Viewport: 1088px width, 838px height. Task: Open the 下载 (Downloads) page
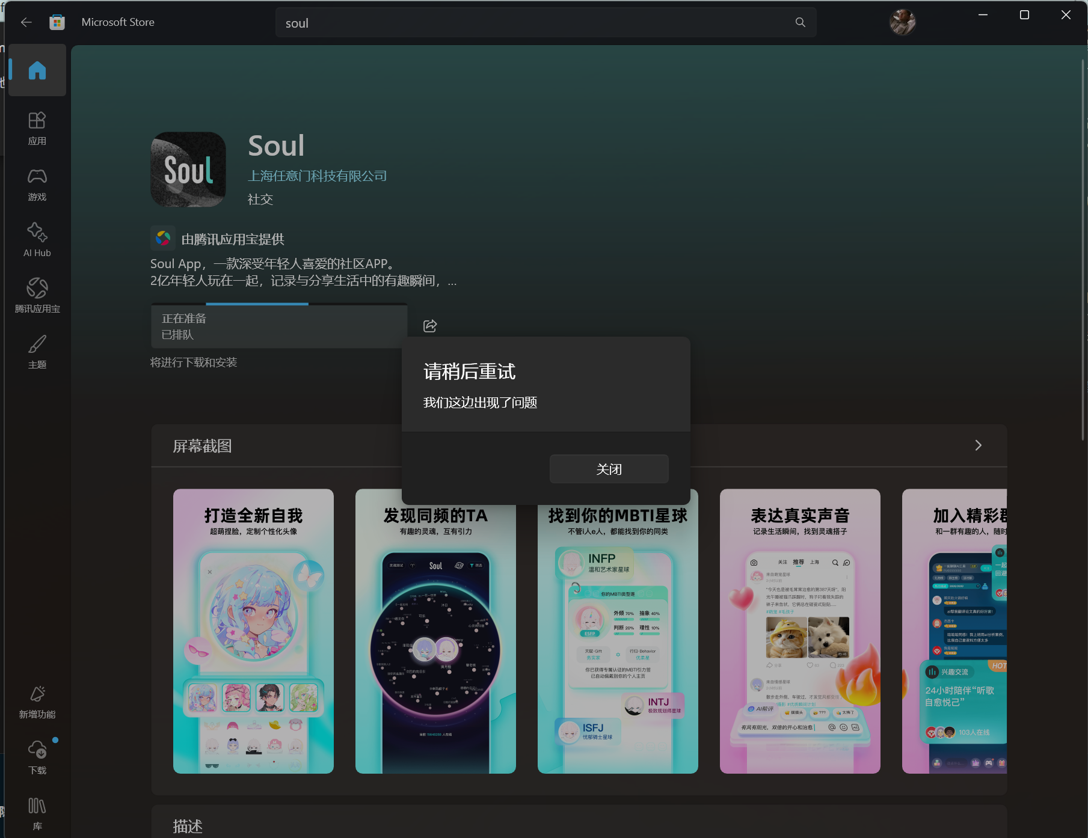point(37,758)
